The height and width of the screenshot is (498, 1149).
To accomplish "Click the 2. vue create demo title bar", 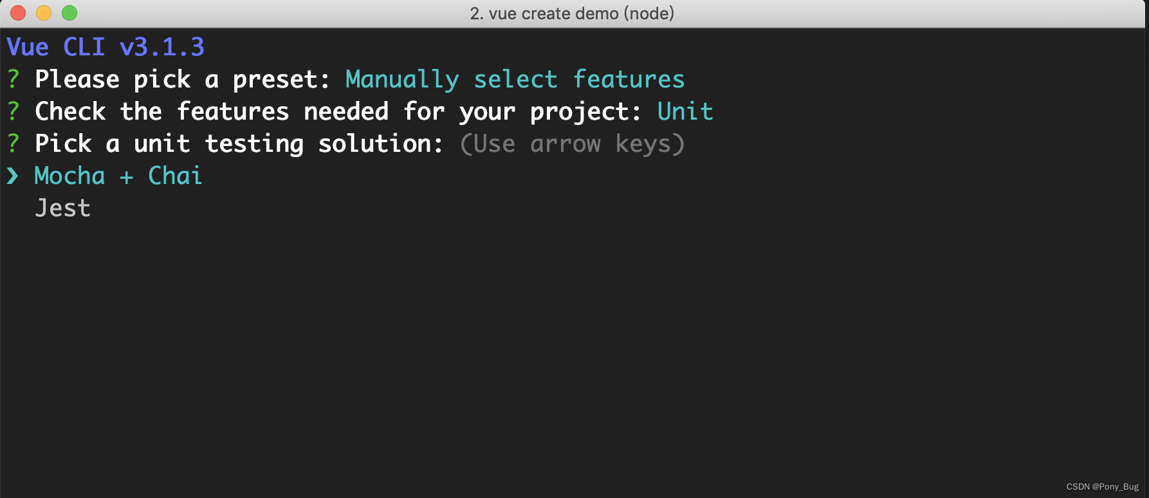I will [x=573, y=13].
